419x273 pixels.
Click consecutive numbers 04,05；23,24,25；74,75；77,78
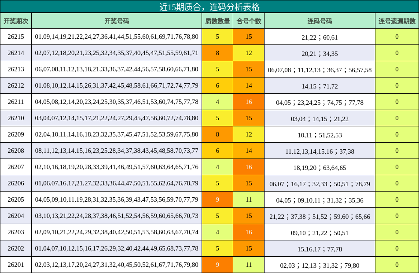320,103
